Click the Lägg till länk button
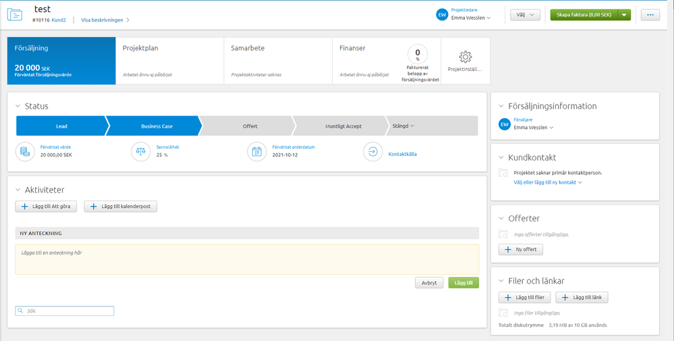This screenshot has height=341, width=674. point(582,297)
